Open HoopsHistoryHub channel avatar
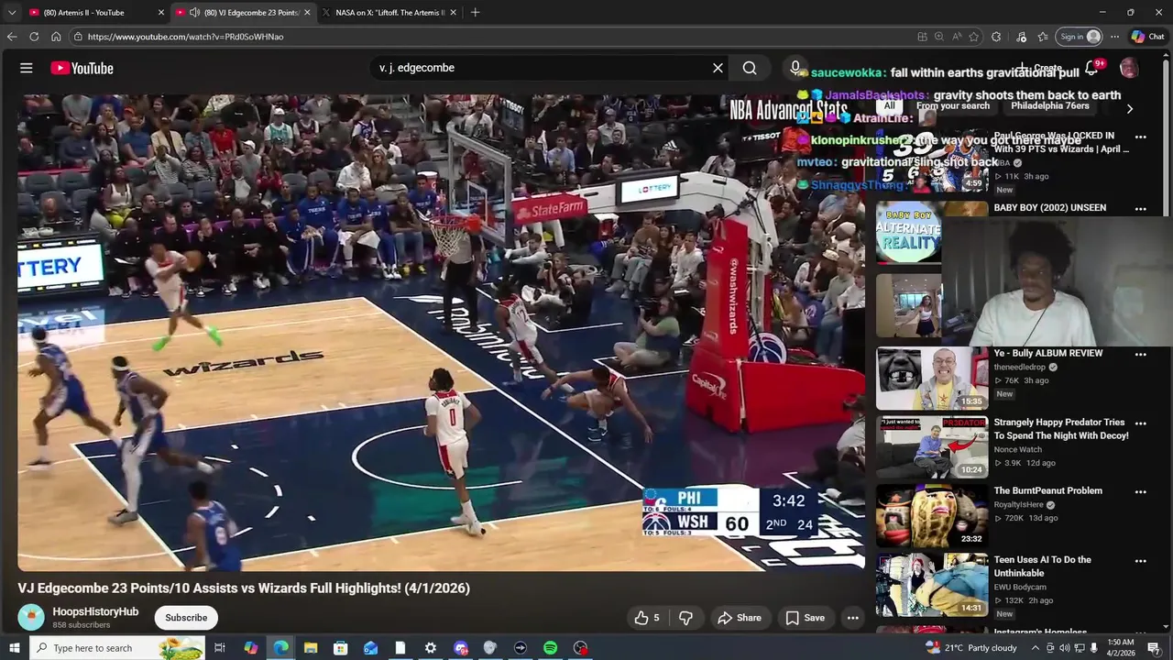This screenshot has height=660, width=1173. pyautogui.click(x=31, y=617)
